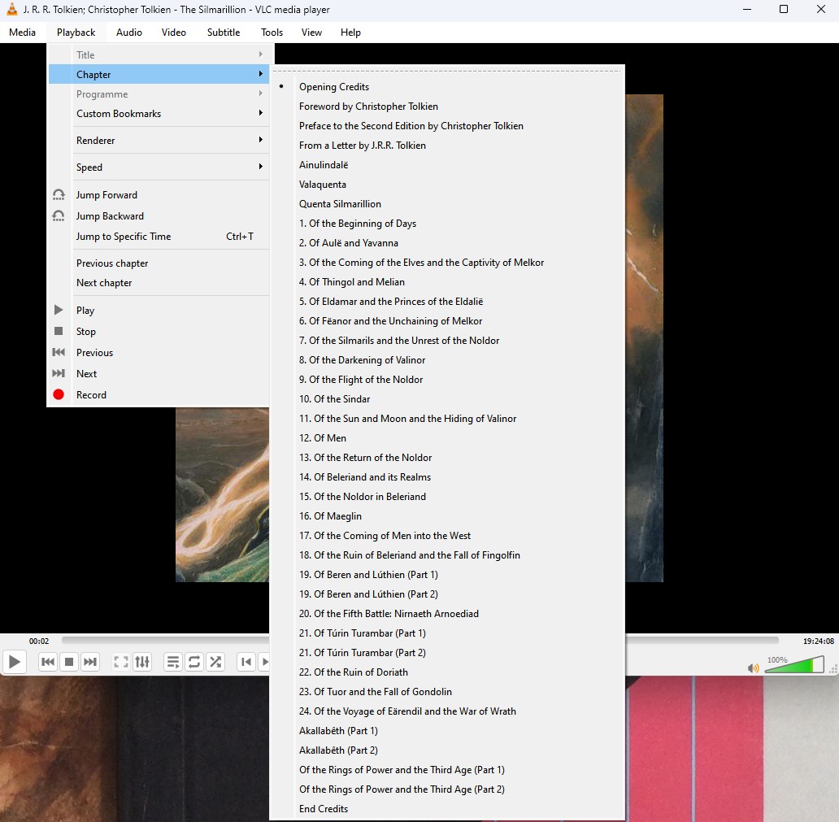839x822 pixels.
Task: Choose Jump Forward in Playback menu
Action: click(159, 195)
